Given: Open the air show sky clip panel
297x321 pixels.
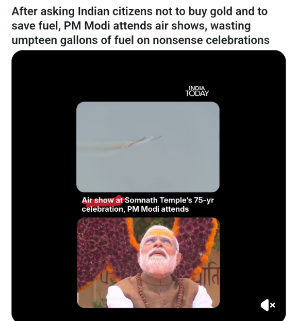Looking at the screenshot, I should pos(148,147).
